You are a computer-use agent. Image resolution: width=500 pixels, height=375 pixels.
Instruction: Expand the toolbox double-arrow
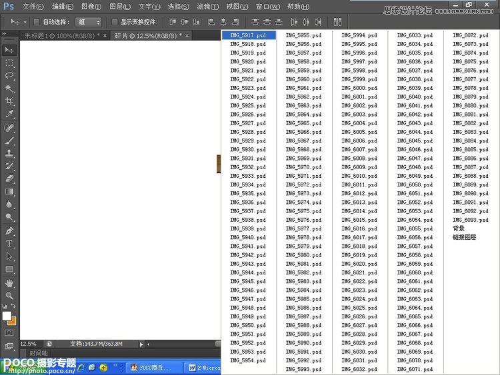[x=4, y=33]
